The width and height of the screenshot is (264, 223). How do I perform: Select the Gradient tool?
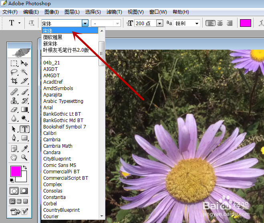pos(24,110)
